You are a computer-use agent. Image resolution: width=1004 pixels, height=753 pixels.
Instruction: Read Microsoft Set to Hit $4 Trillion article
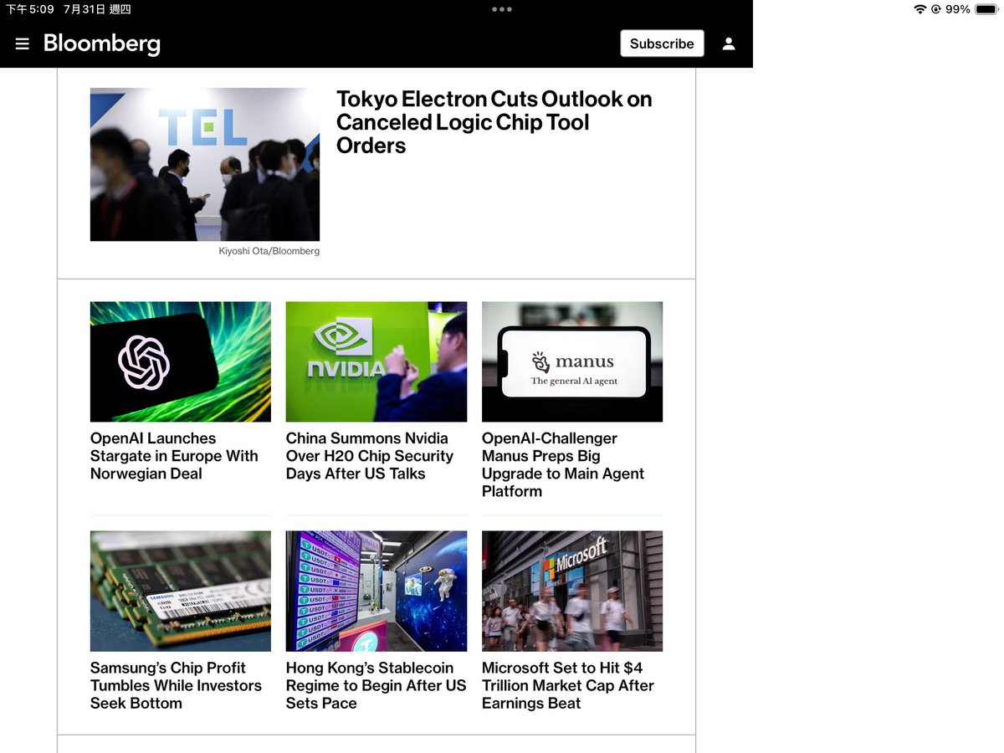(x=568, y=685)
